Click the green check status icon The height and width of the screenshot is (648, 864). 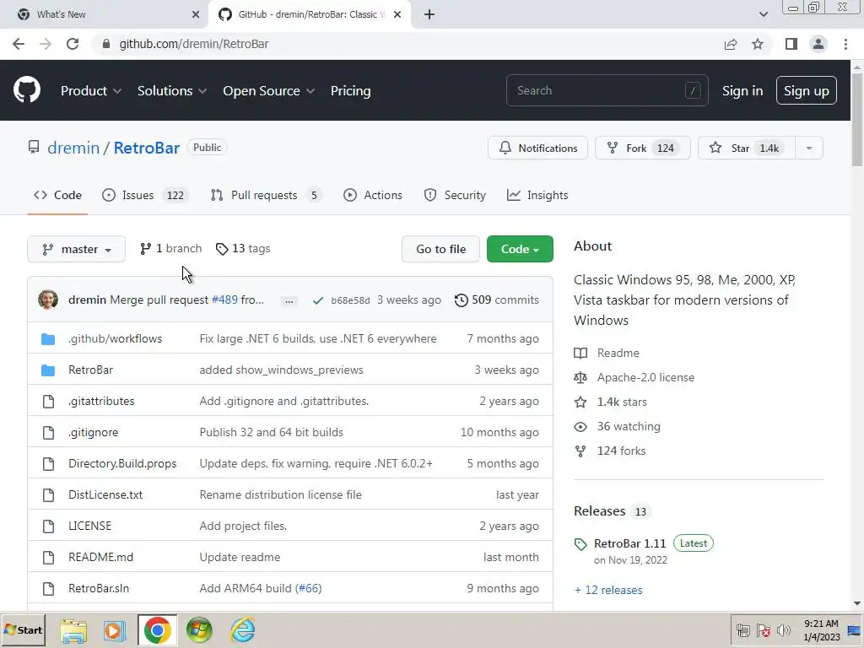[318, 300]
